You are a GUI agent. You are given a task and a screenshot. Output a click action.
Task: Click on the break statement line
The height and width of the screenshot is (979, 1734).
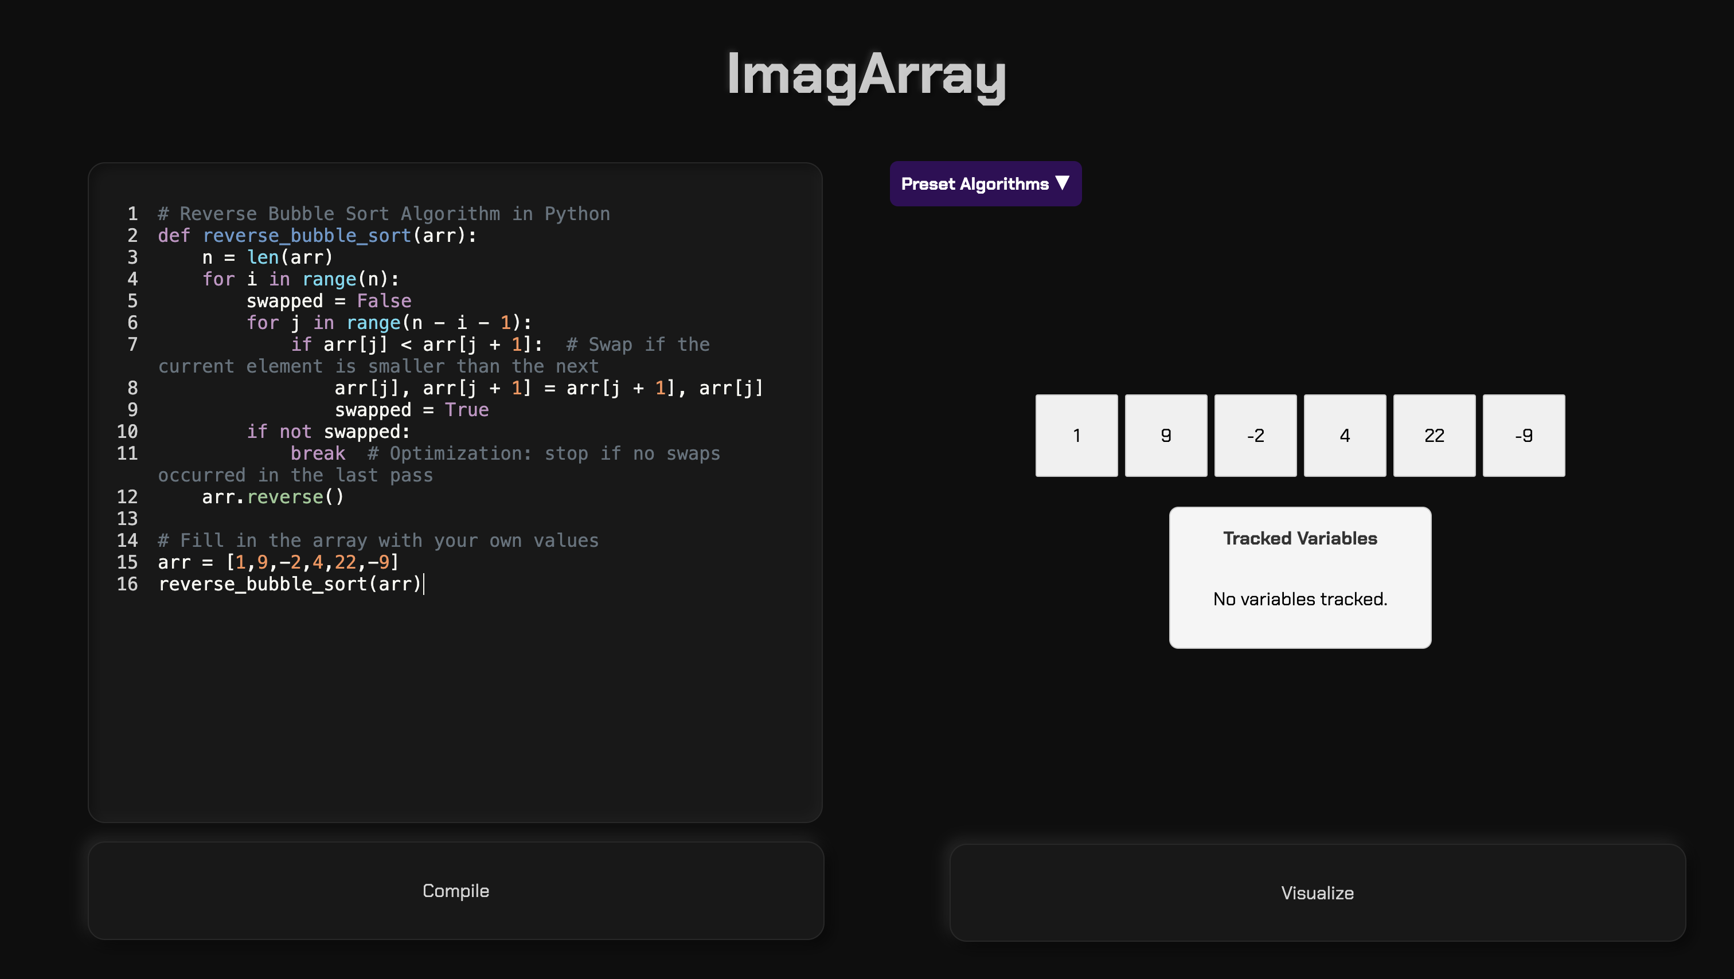tap(318, 453)
